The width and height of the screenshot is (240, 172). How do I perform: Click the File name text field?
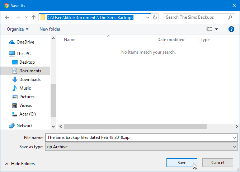[141, 137]
